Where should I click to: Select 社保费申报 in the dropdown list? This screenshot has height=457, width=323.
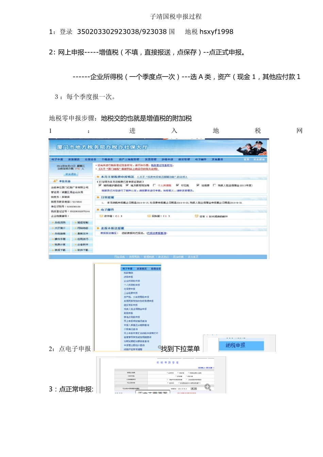tap(130, 289)
